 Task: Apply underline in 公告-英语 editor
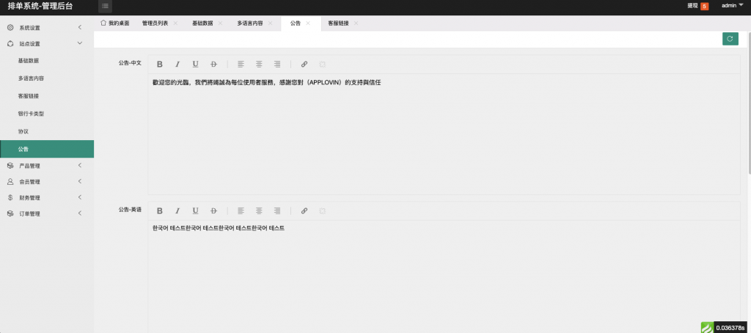(195, 211)
